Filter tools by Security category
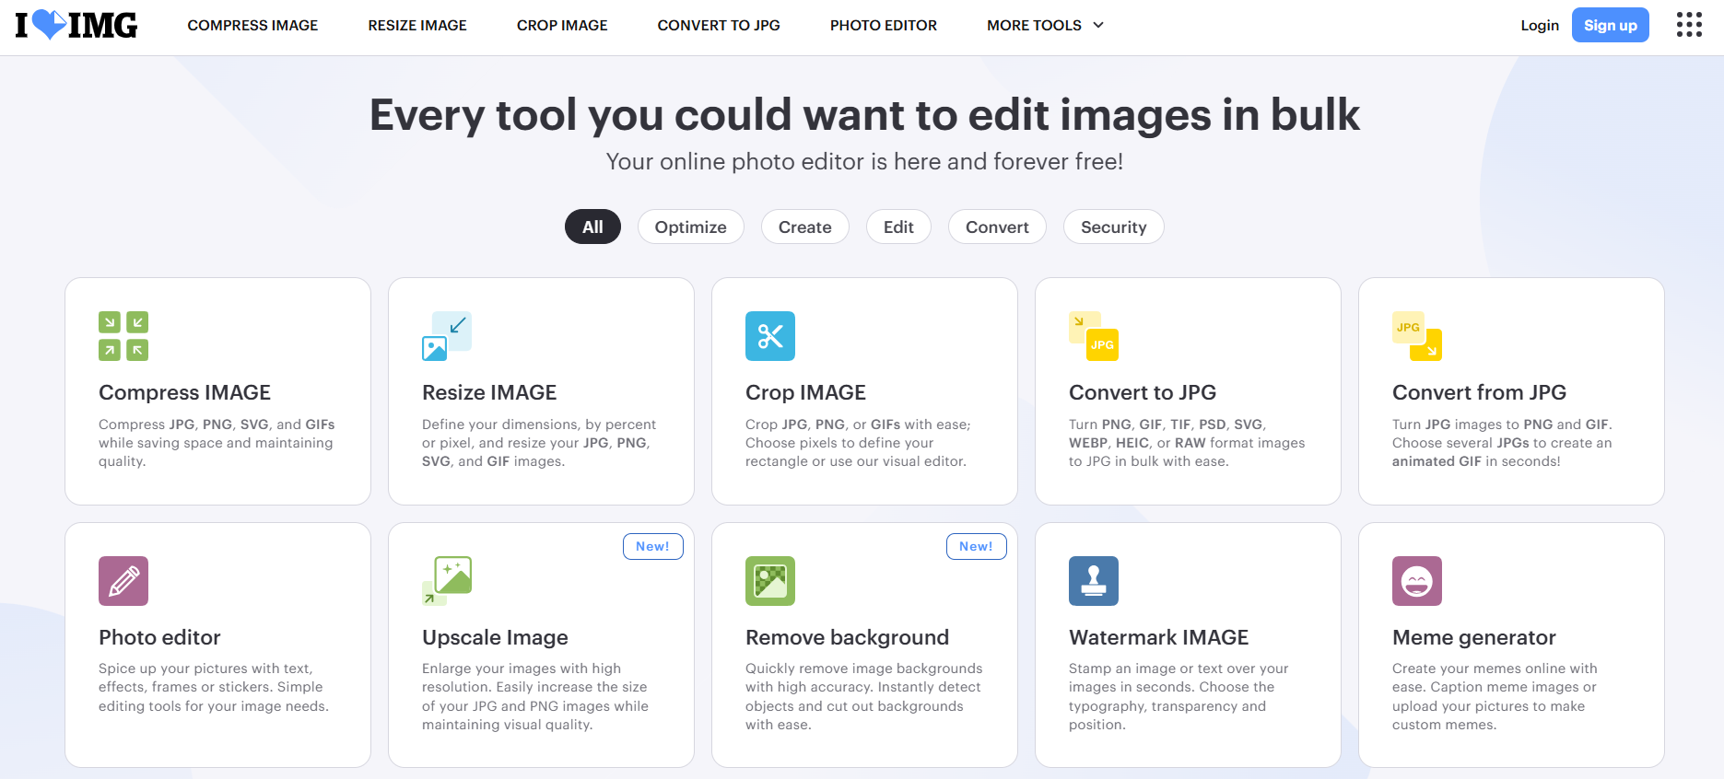Viewport: 1724px width, 779px height. [1113, 227]
